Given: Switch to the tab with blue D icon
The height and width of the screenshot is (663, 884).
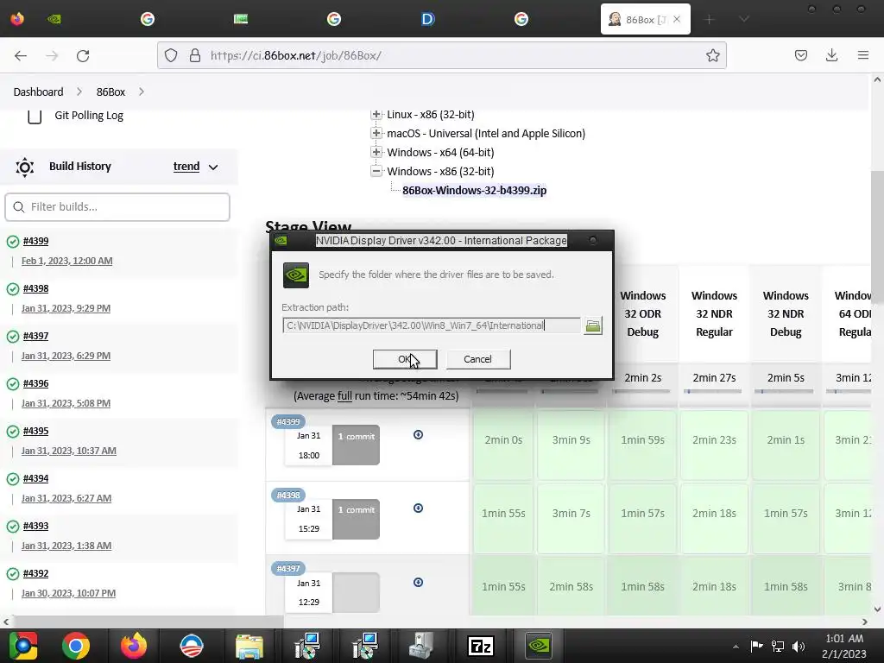Looking at the screenshot, I should coord(428,19).
